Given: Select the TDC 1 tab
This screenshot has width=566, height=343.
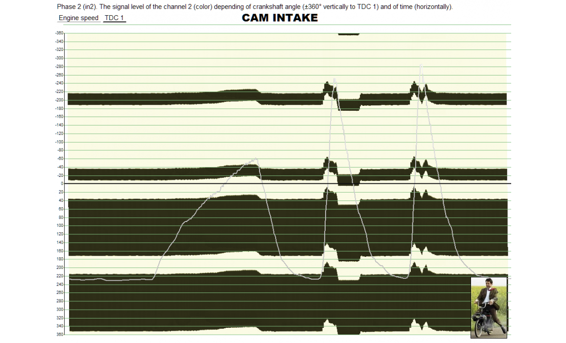Looking at the screenshot, I should 115,18.
